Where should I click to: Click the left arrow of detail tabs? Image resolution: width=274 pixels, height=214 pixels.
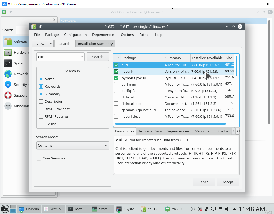(233, 131)
